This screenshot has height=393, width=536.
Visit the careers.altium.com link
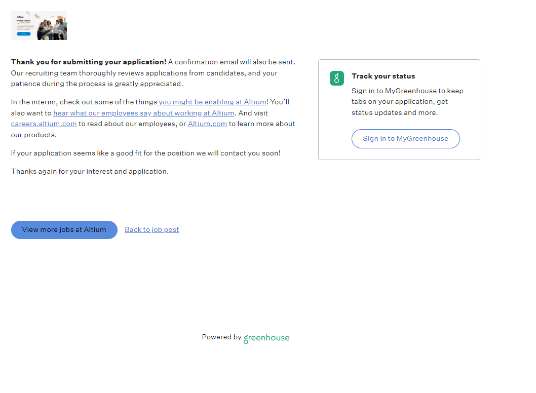pyautogui.click(x=44, y=124)
